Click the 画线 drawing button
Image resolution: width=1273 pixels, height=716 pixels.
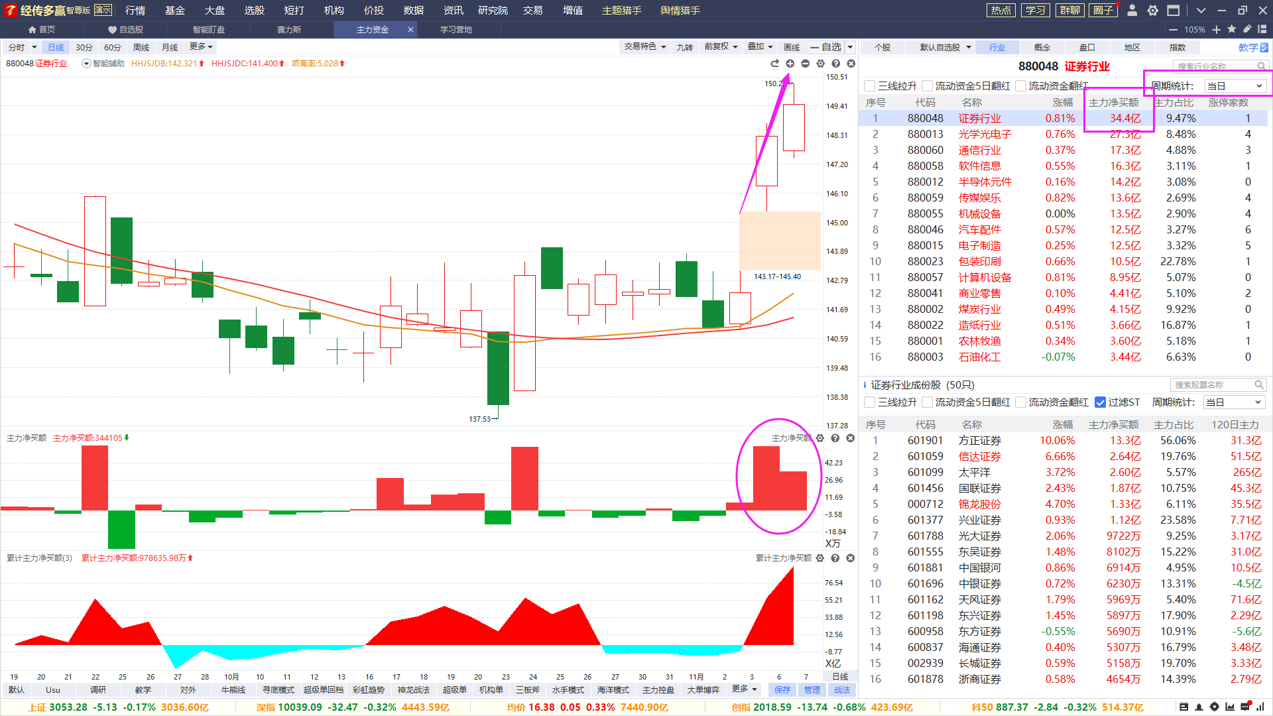click(x=792, y=47)
